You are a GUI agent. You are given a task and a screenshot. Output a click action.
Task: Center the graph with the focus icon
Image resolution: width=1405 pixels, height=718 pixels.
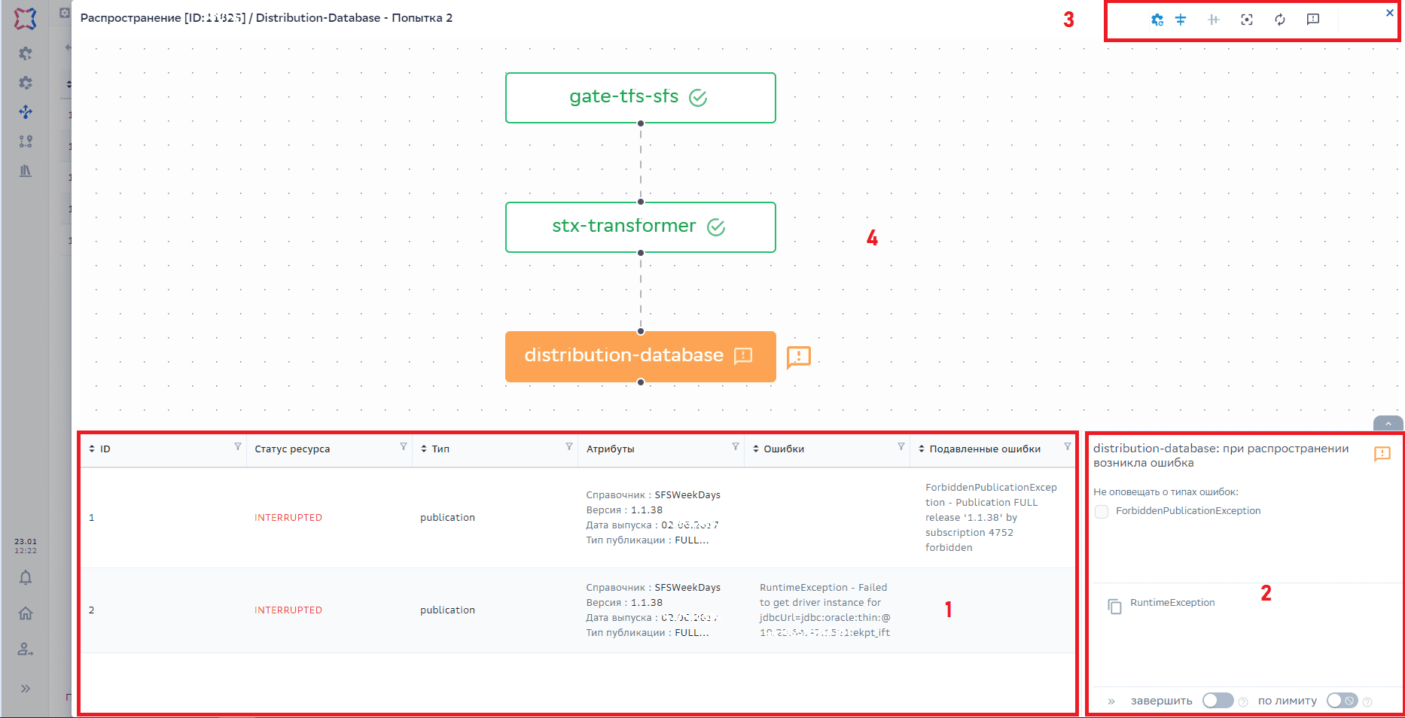pyautogui.click(x=1247, y=20)
